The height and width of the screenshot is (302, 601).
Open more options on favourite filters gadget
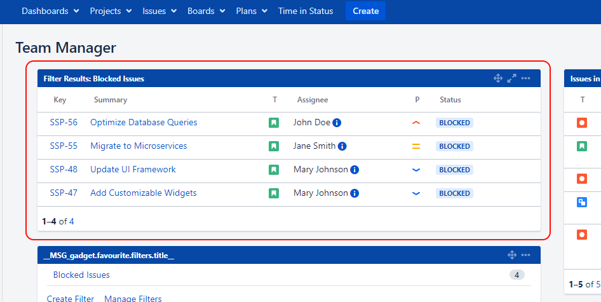526,255
